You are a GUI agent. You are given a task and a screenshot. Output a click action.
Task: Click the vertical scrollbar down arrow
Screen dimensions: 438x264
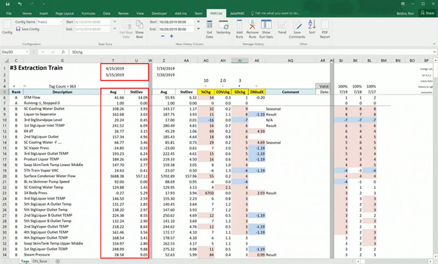coord(435,256)
